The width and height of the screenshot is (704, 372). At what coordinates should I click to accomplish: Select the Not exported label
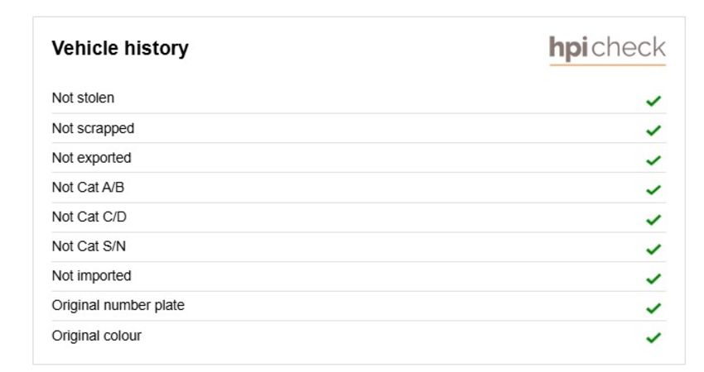[x=92, y=158]
